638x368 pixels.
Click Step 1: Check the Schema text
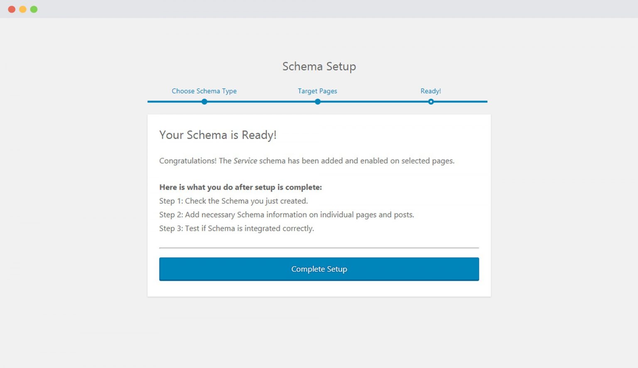click(233, 201)
